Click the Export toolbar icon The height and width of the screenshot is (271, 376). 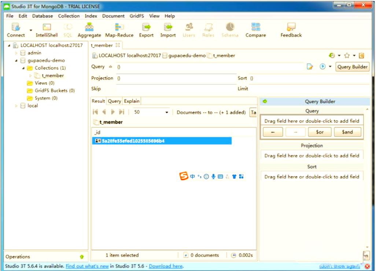click(146, 30)
